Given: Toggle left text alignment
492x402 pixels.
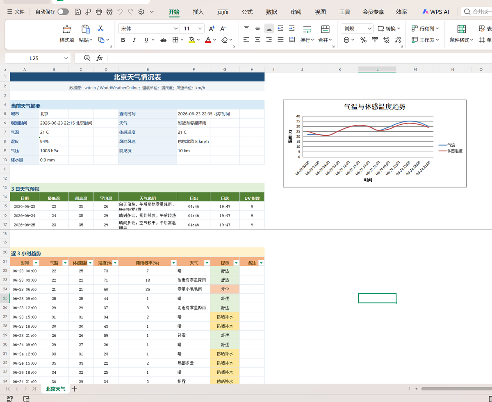Looking at the screenshot, I should pyautogui.click(x=246, y=40).
